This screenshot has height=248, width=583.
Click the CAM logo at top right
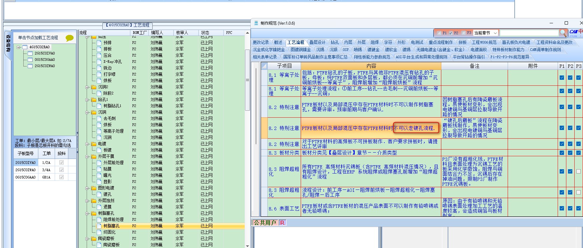(x=576, y=32)
